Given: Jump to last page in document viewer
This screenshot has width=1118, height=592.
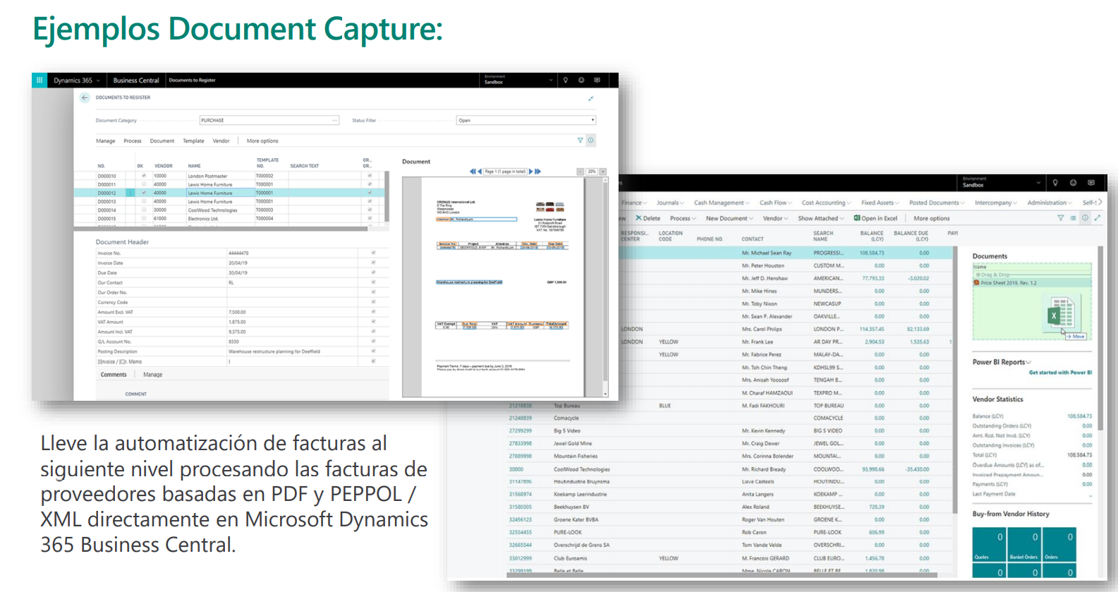Looking at the screenshot, I should pos(538,171).
